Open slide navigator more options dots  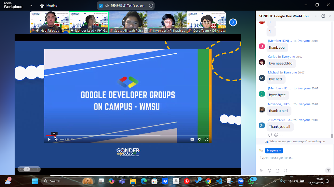[x=37, y=169]
